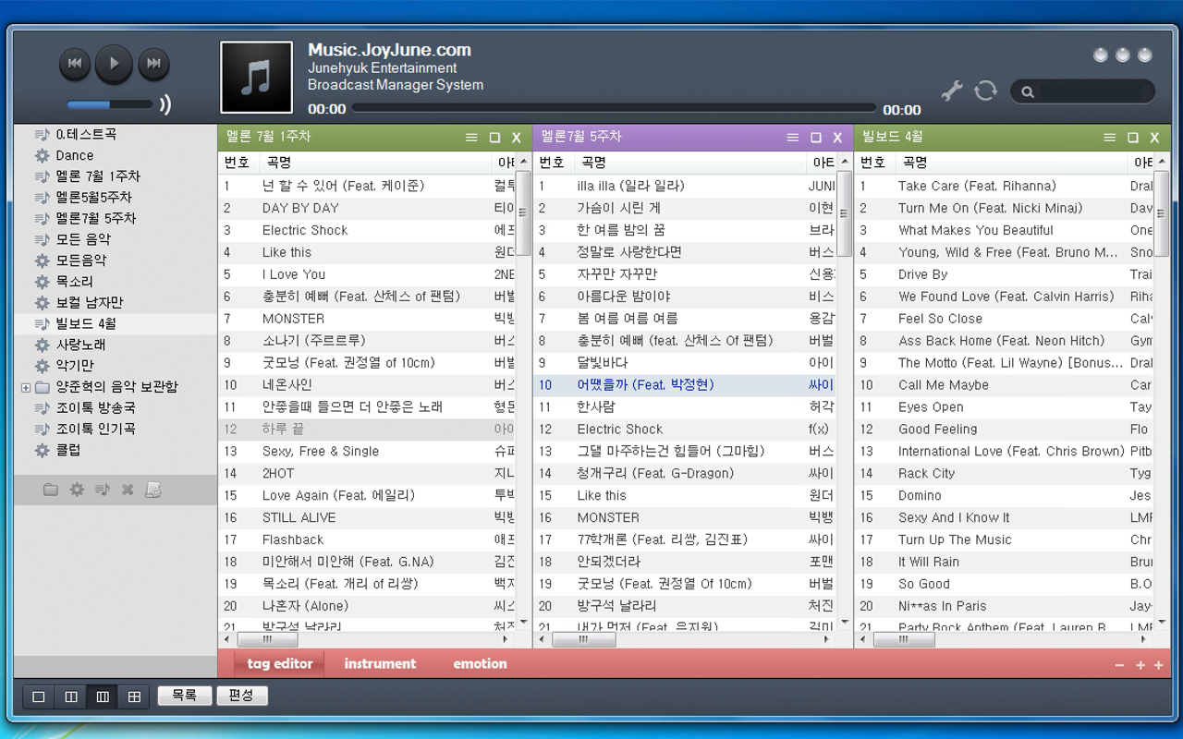Open the 빌보드 4월 panel menu
1183x739 pixels.
pos(1109,137)
